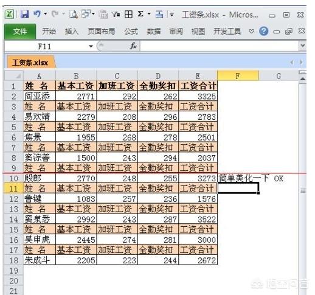315x295 pixels.
Task: Open the 文件 file tab
Action: point(20,31)
